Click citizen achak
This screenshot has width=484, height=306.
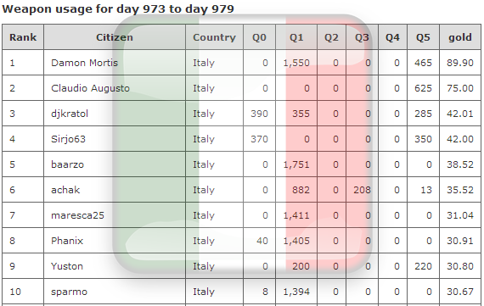point(65,190)
